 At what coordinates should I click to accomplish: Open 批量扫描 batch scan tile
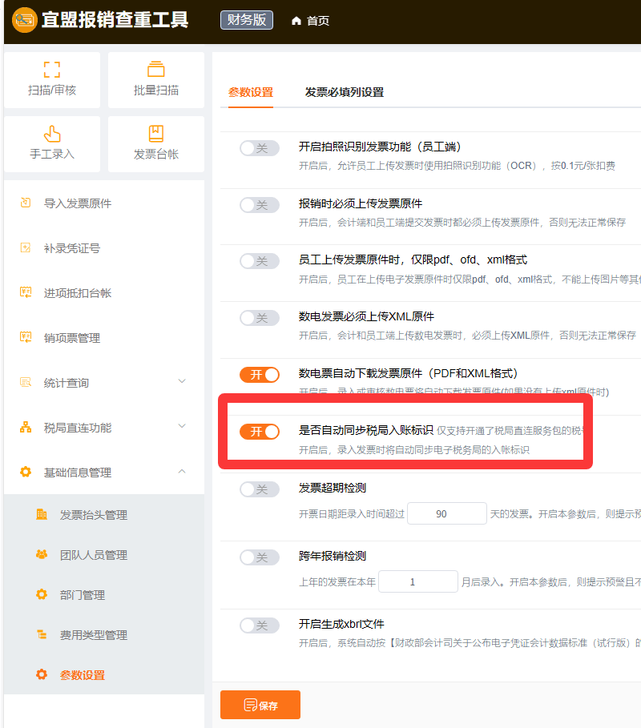point(156,70)
